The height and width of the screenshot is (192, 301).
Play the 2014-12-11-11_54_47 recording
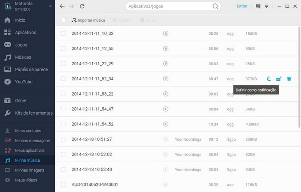coord(166,109)
